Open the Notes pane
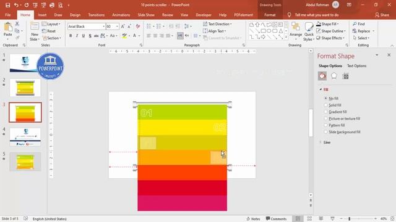Viewport: 396px width, 222px height. [x=253, y=219]
